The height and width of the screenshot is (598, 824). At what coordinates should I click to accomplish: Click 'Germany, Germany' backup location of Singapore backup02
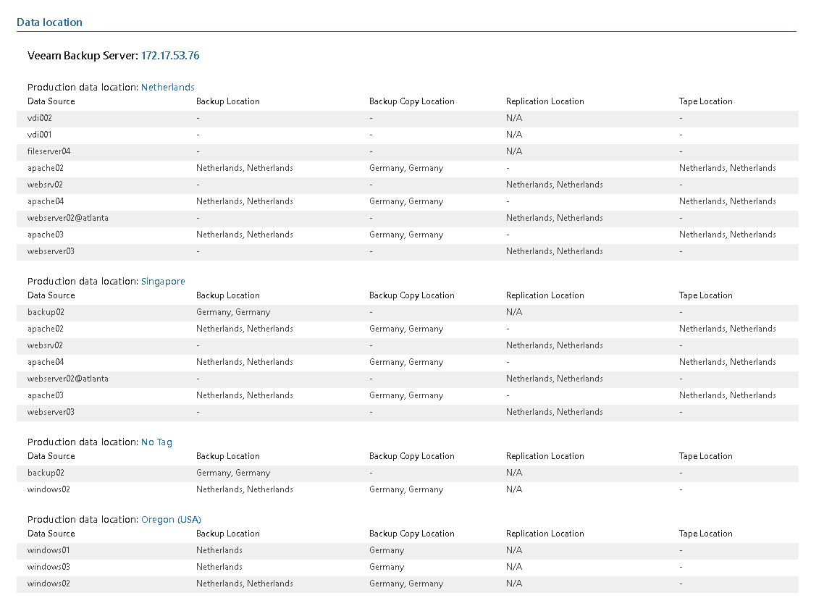click(233, 312)
